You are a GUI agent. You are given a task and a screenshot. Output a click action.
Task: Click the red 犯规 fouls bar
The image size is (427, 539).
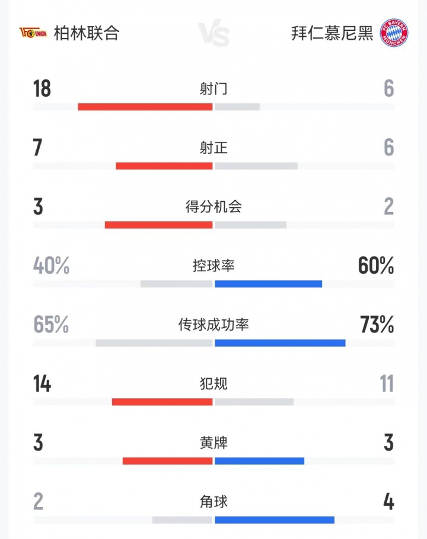click(x=162, y=402)
